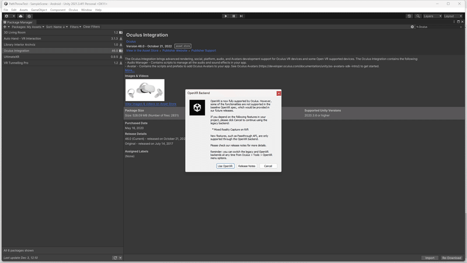
Task: Select UltimateXR package
Action: click(62, 57)
